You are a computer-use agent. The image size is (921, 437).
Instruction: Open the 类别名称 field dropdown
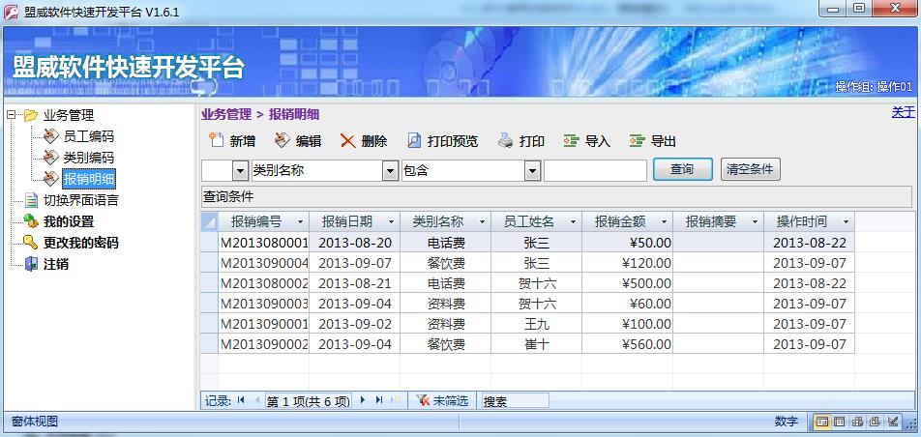[391, 171]
